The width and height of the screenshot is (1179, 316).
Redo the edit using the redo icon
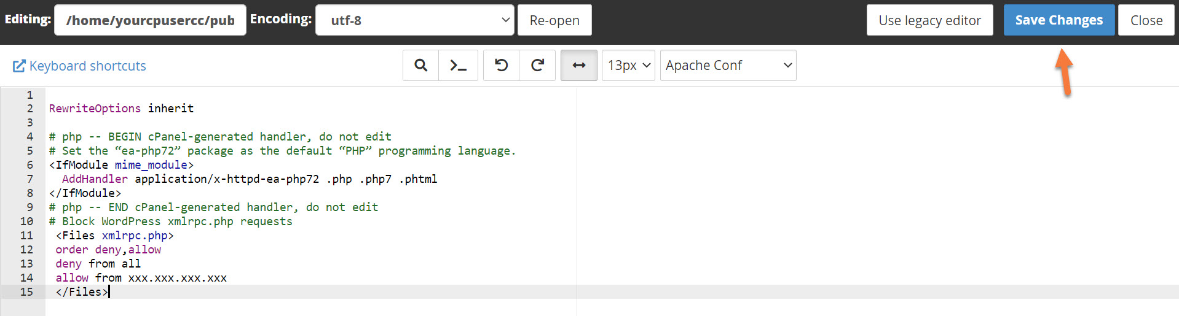537,66
